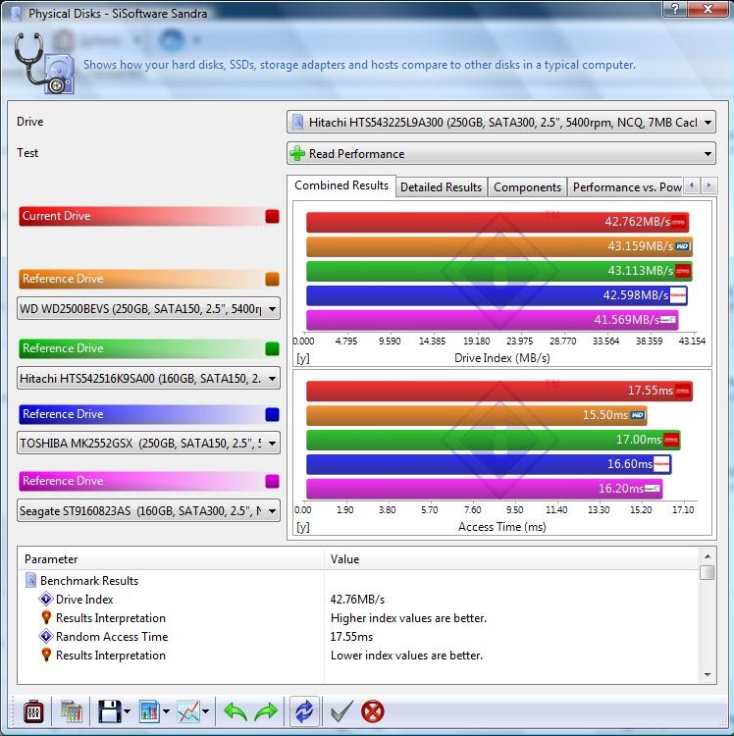
Task: Click the gray checkmark OK icon
Action: (x=341, y=711)
